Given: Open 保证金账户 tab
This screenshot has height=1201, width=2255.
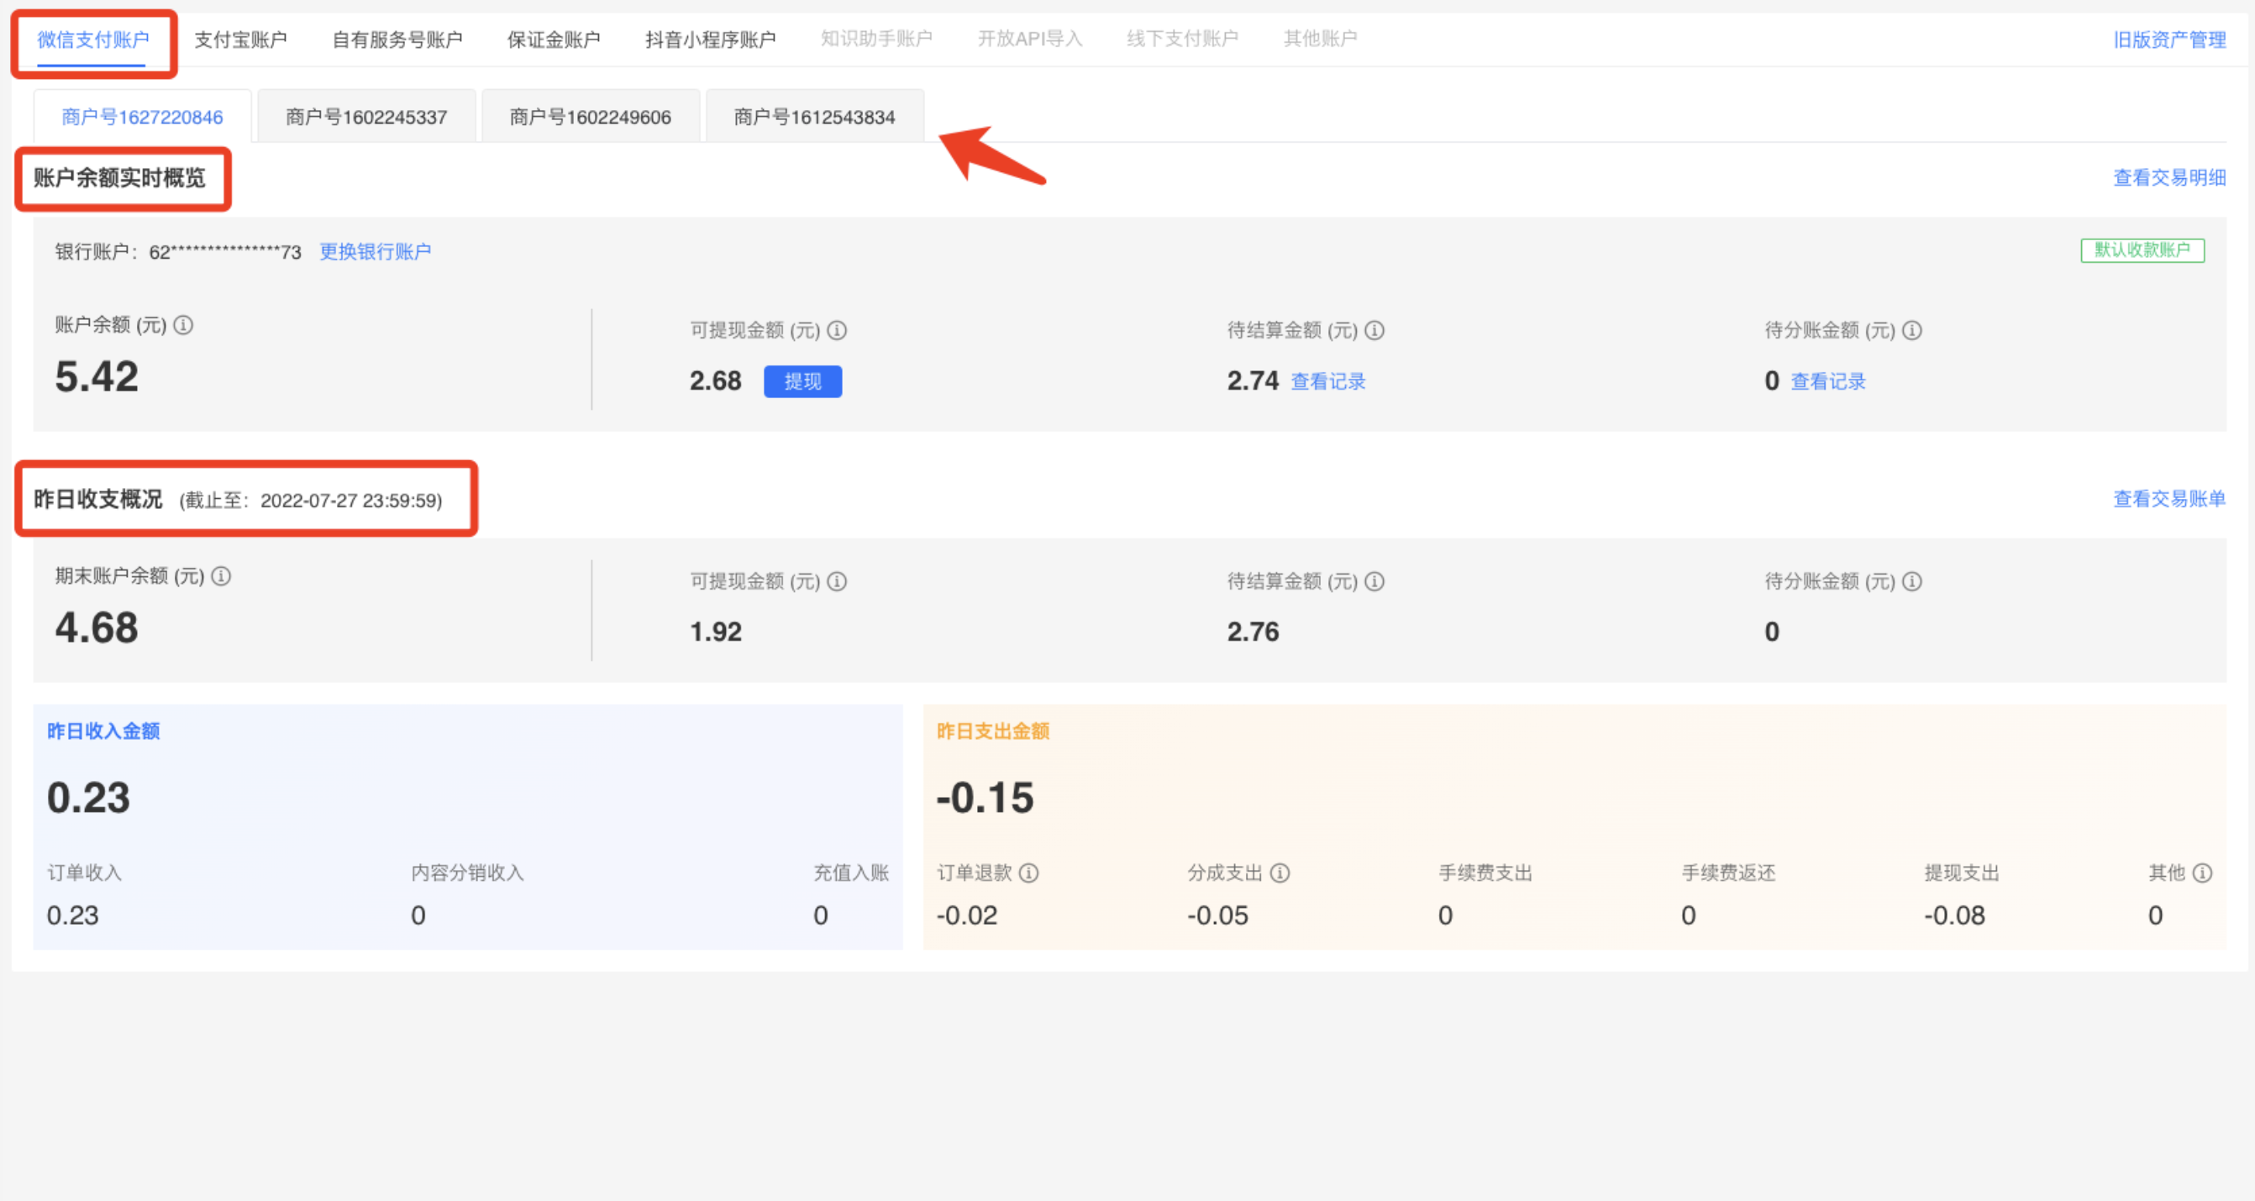Looking at the screenshot, I should (x=555, y=40).
